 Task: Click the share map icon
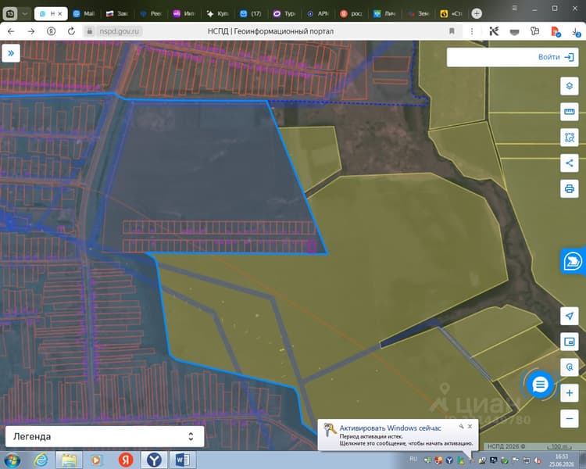(569, 163)
